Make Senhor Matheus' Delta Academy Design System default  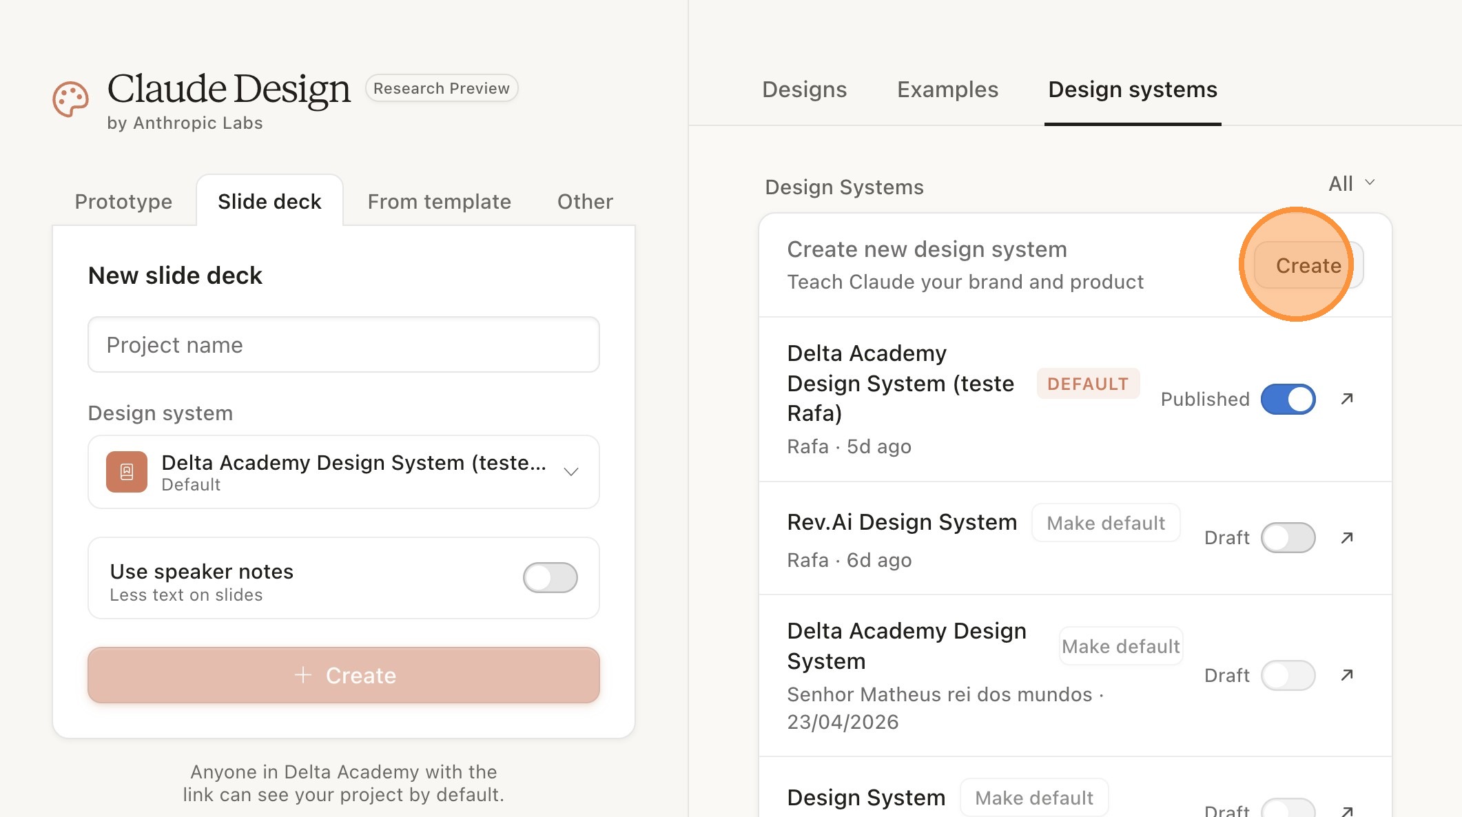tap(1121, 646)
